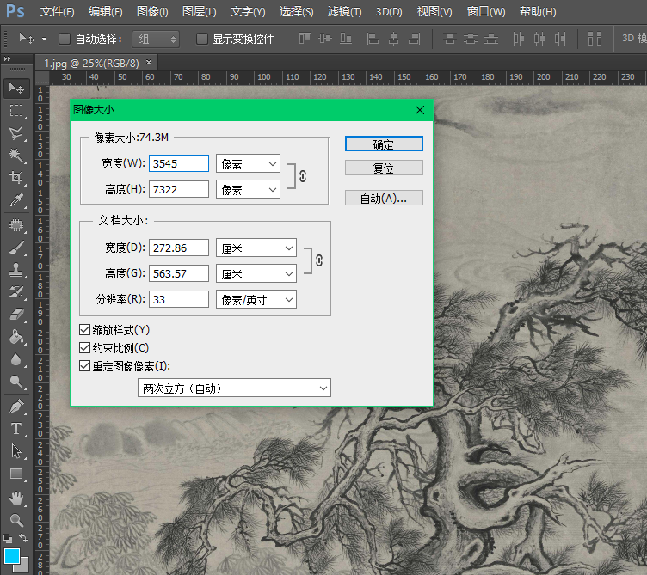The width and height of the screenshot is (647, 575).
Task: Enable the 显示变换控件 checkbox
Action: pos(202,39)
